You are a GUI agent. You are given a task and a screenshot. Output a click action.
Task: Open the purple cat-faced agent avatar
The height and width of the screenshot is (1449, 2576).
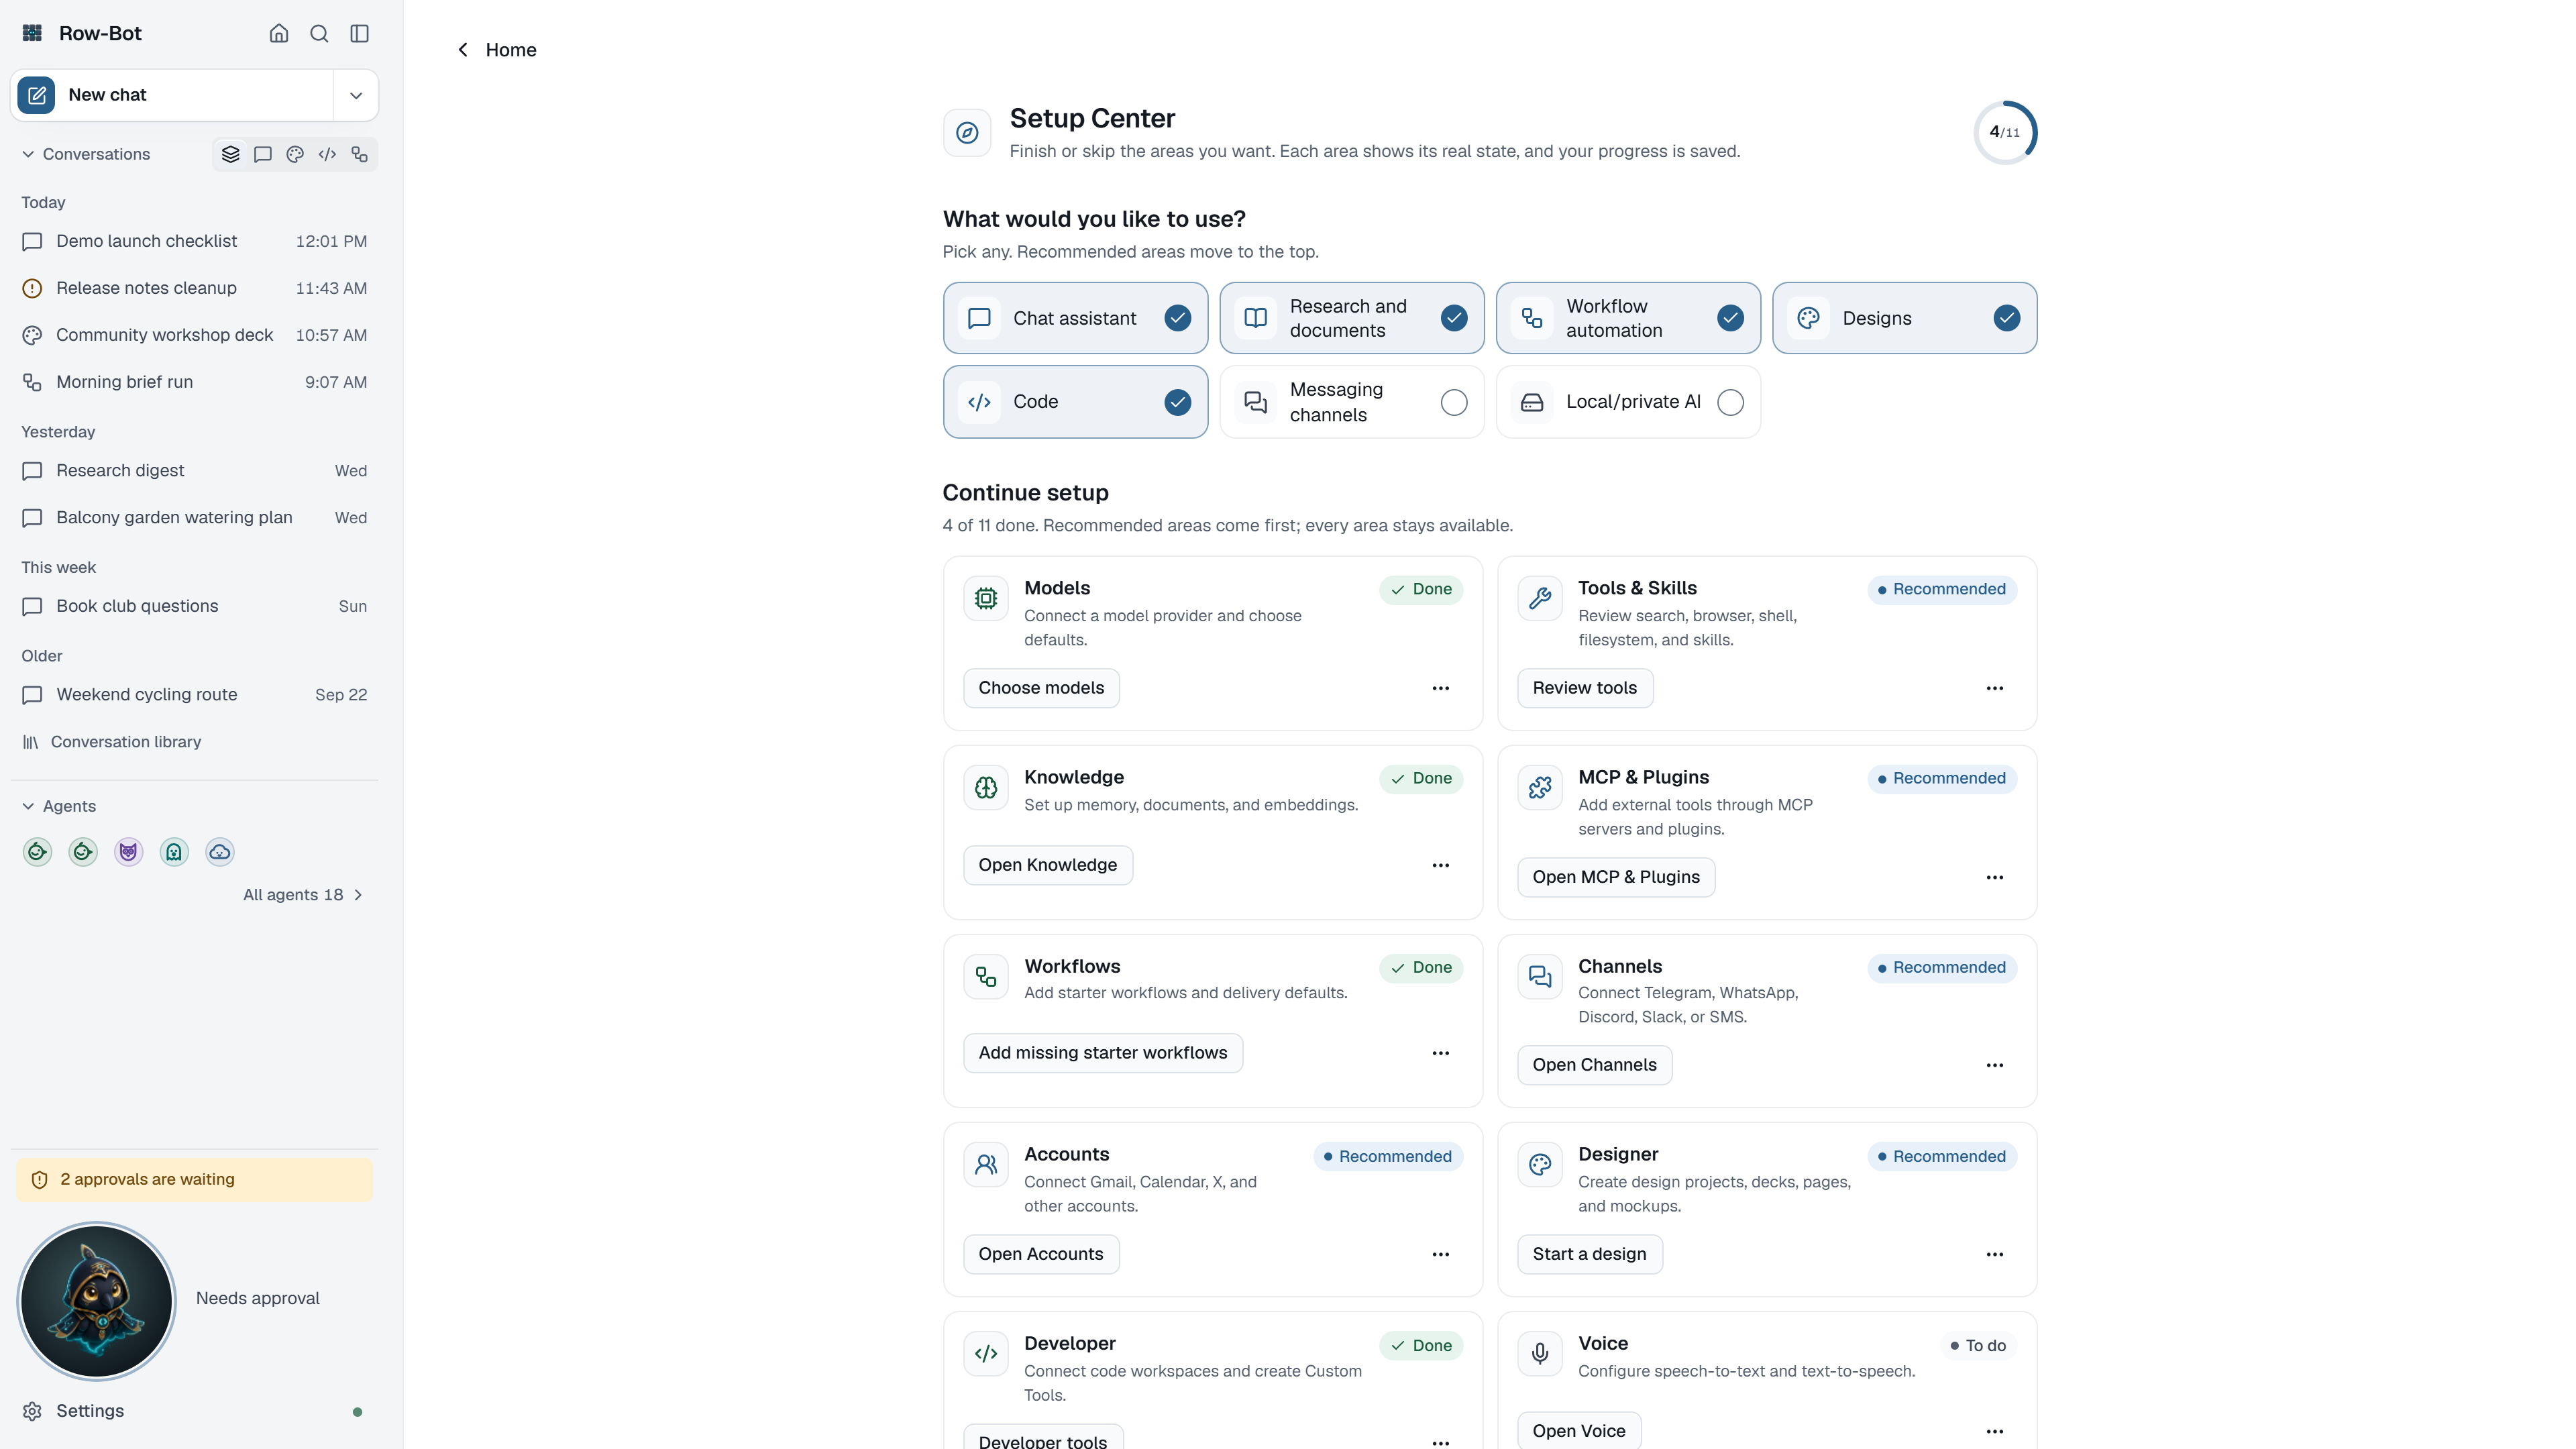(128, 852)
